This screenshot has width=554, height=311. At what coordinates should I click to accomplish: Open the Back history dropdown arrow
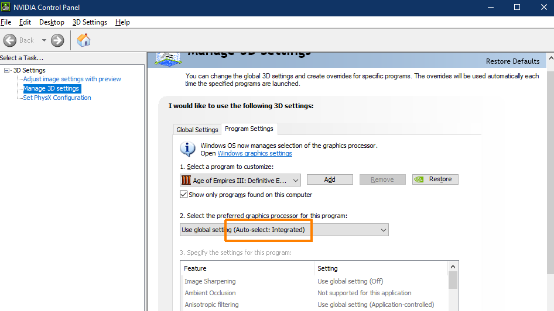click(x=44, y=40)
